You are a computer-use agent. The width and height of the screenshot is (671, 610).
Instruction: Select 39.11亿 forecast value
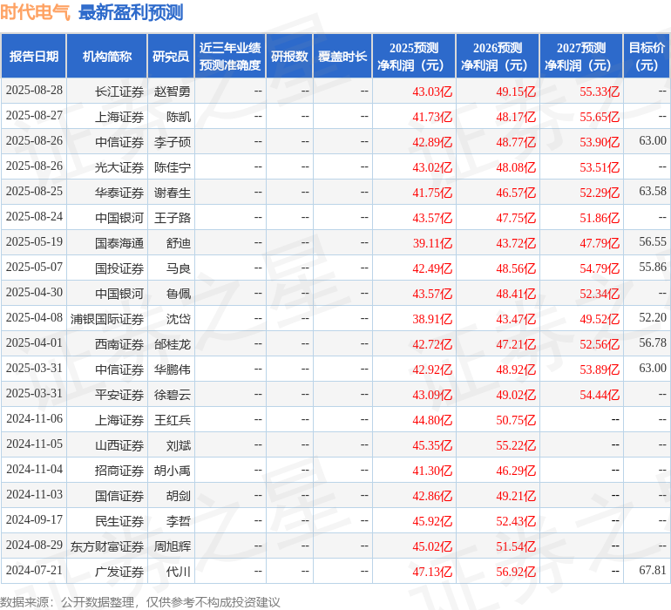(x=432, y=243)
